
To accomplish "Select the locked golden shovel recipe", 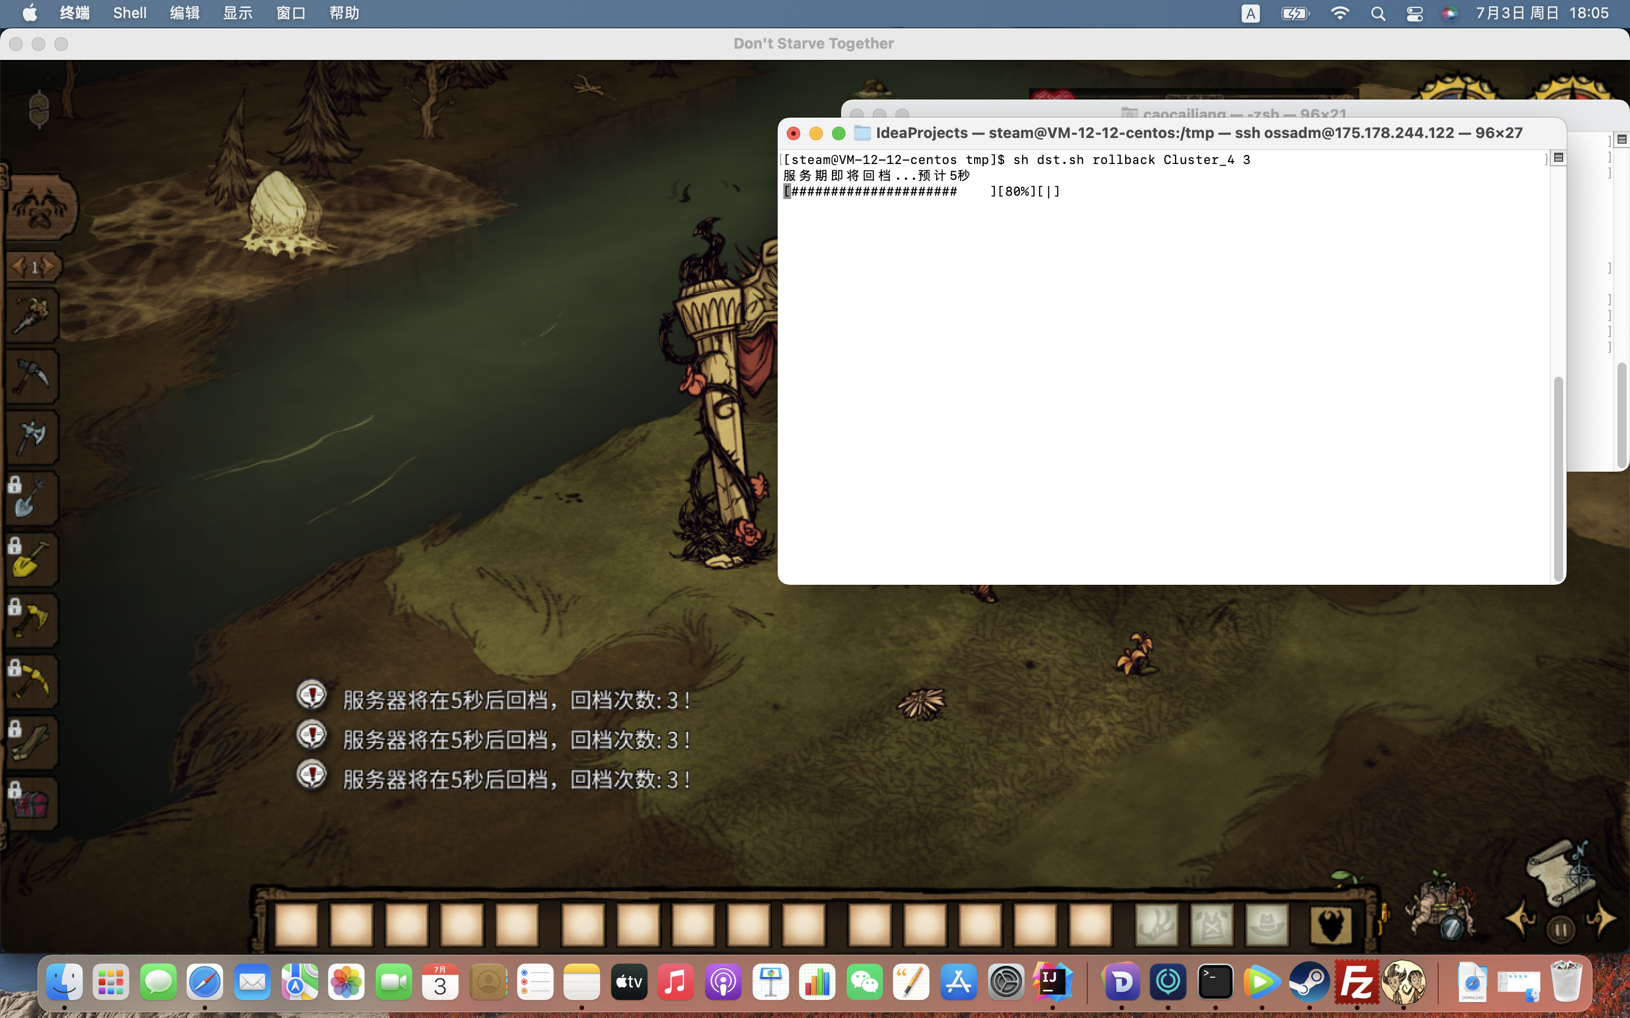I will coord(31,560).
